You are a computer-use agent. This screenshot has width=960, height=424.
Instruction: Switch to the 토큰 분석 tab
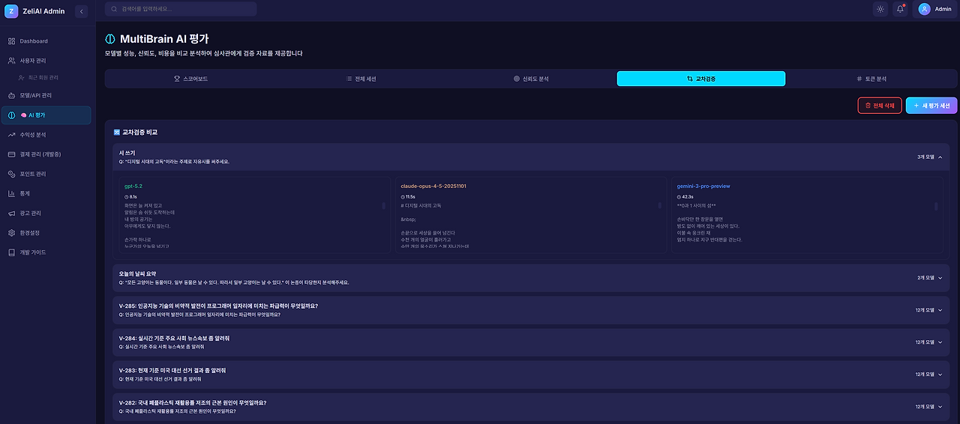click(x=871, y=79)
